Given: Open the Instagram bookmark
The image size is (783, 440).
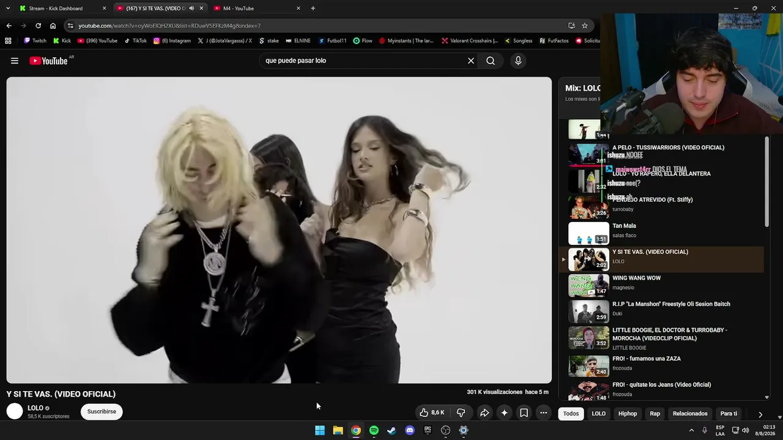Looking at the screenshot, I should tap(172, 41).
